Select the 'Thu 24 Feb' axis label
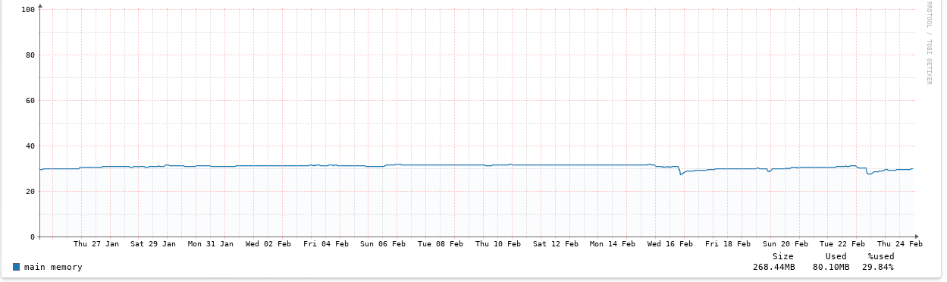Screen dimensions: 947x282 [x=900, y=244]
